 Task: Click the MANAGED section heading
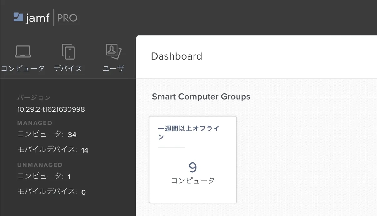[x=34, y=123]
